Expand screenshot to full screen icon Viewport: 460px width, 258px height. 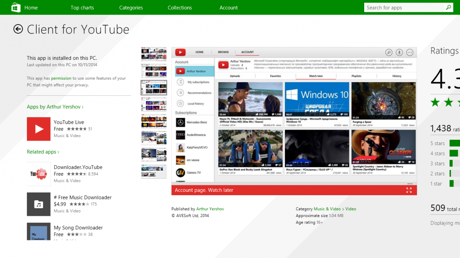click(x=409, y=190)
